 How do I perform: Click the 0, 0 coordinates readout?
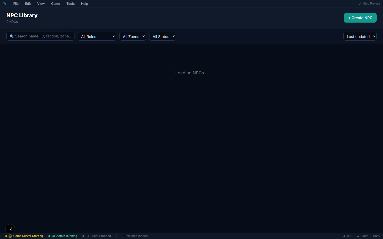349,236
